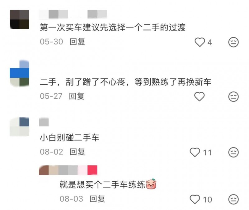Open the third commenter's short blurred username
Screen dimensions: 249x210
coord(44,122)
